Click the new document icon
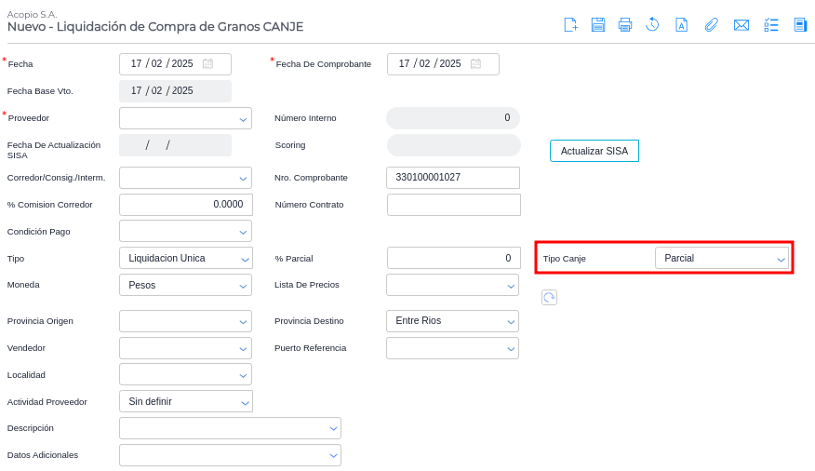 (x=571, y=25)
